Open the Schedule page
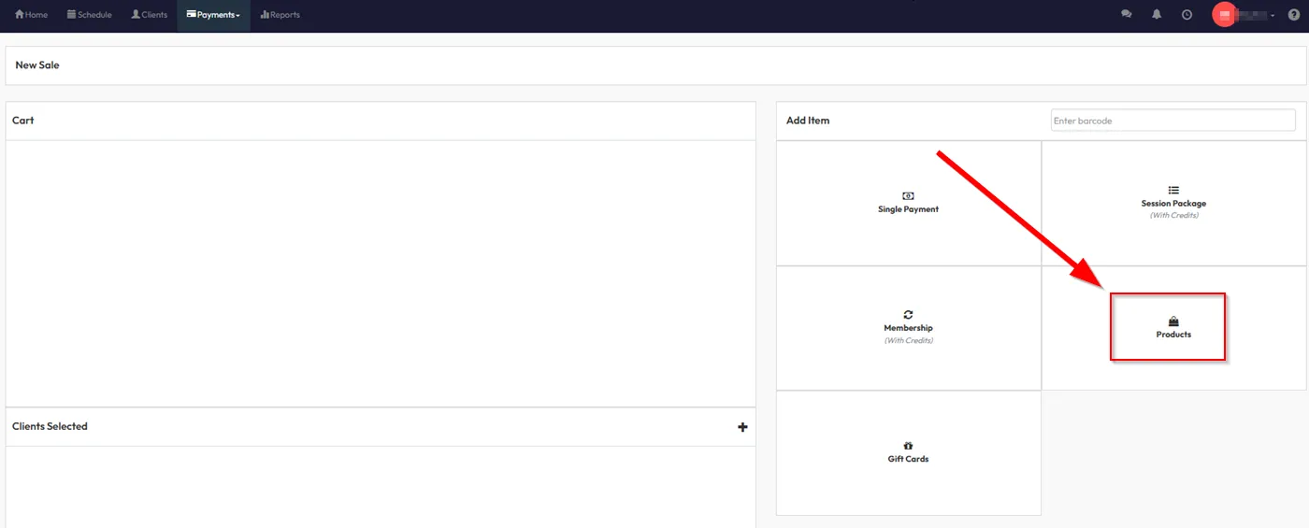The image size is (1309, 528). pyautogui.click(x=89, y=15)
